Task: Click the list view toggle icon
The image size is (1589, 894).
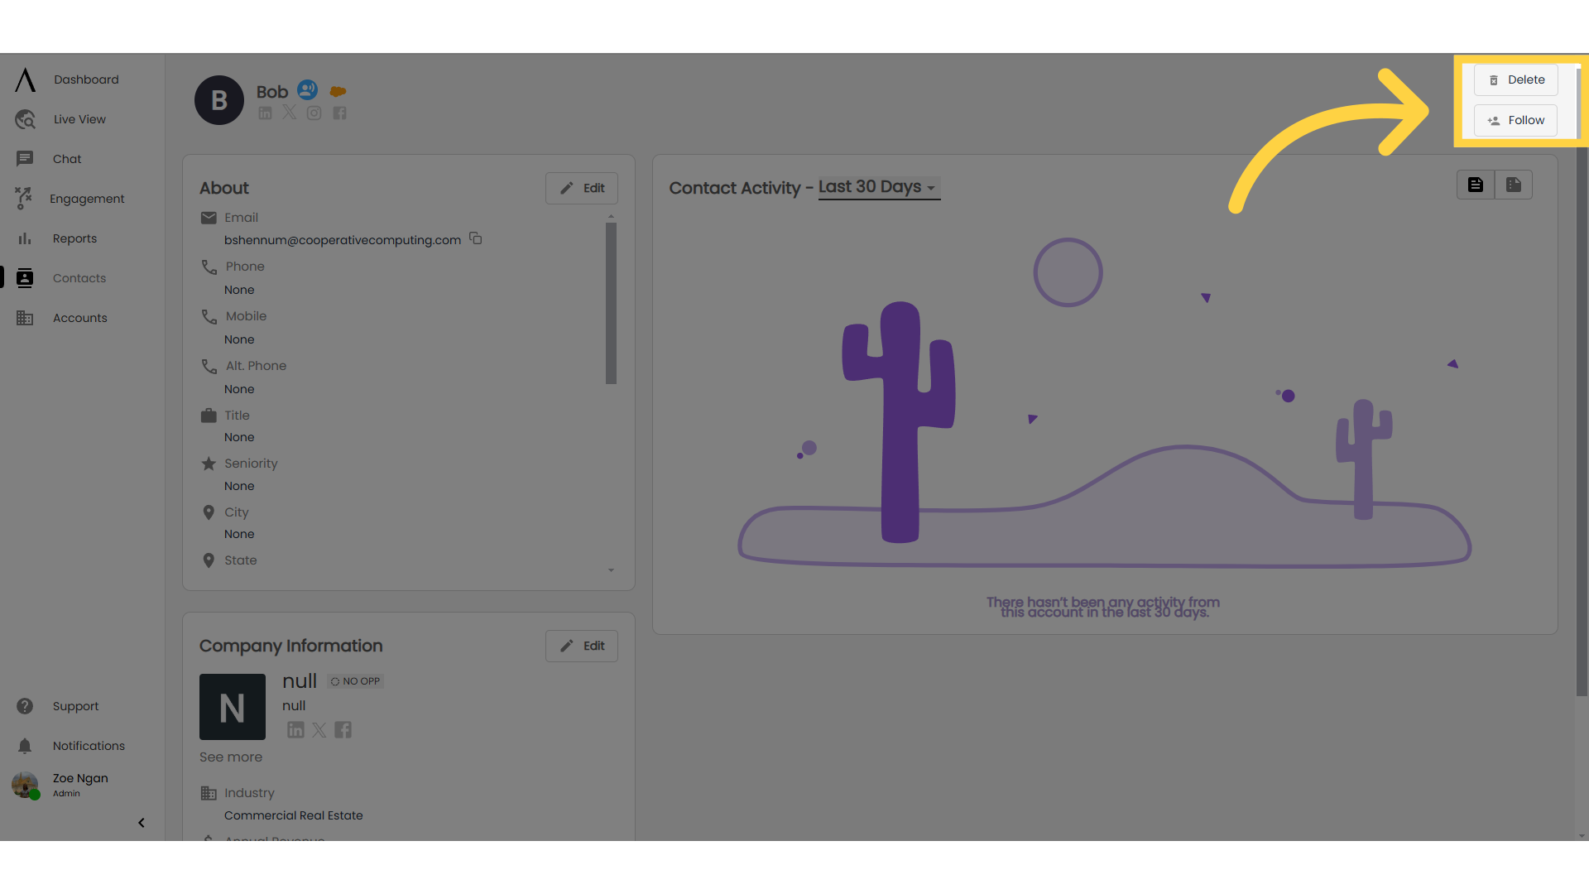Action: pyautogui.click(x=1476, y=185)
